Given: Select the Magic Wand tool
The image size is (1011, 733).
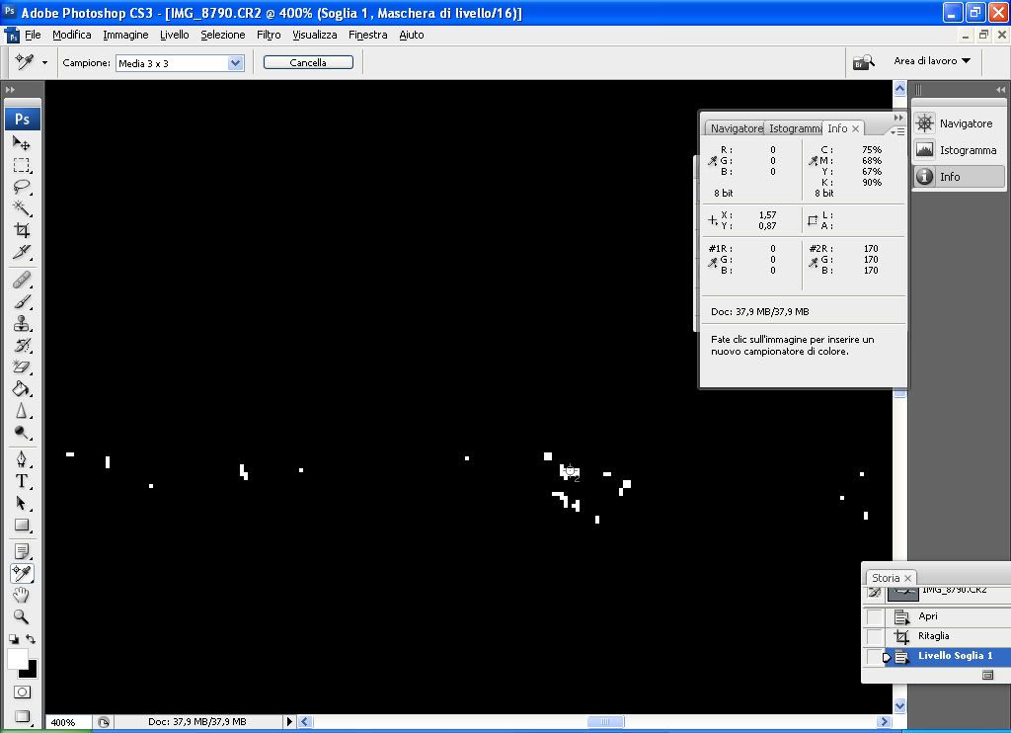Looking at the screenshot, I should pyautogui.click(x=22, y=208).
